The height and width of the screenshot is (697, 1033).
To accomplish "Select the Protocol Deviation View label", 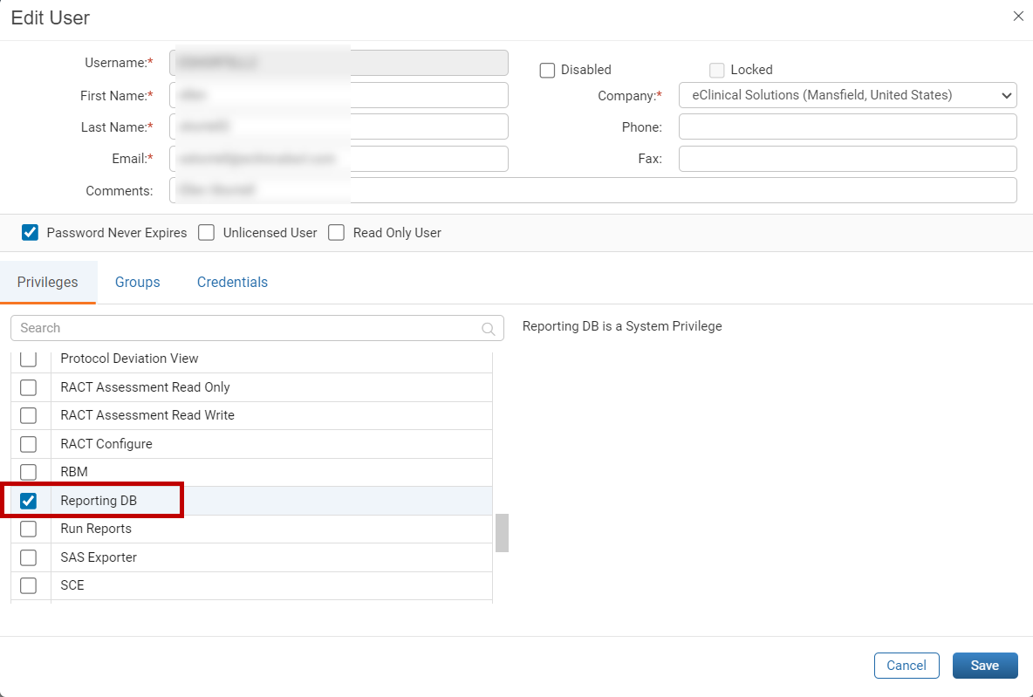I will 130,359.
